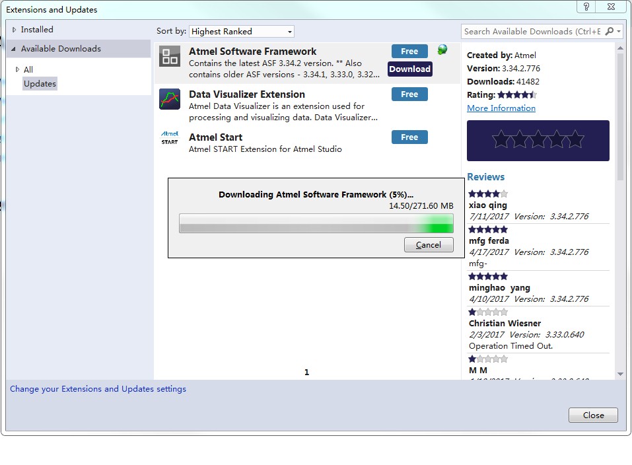Select the Updates tree item
Image resolution: width=632 pixels, height=465 pixels.
tap(40, 83)
